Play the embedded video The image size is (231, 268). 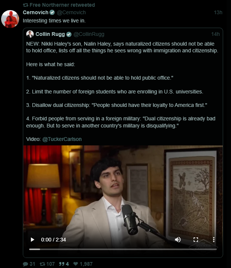[x=32, y=240]
